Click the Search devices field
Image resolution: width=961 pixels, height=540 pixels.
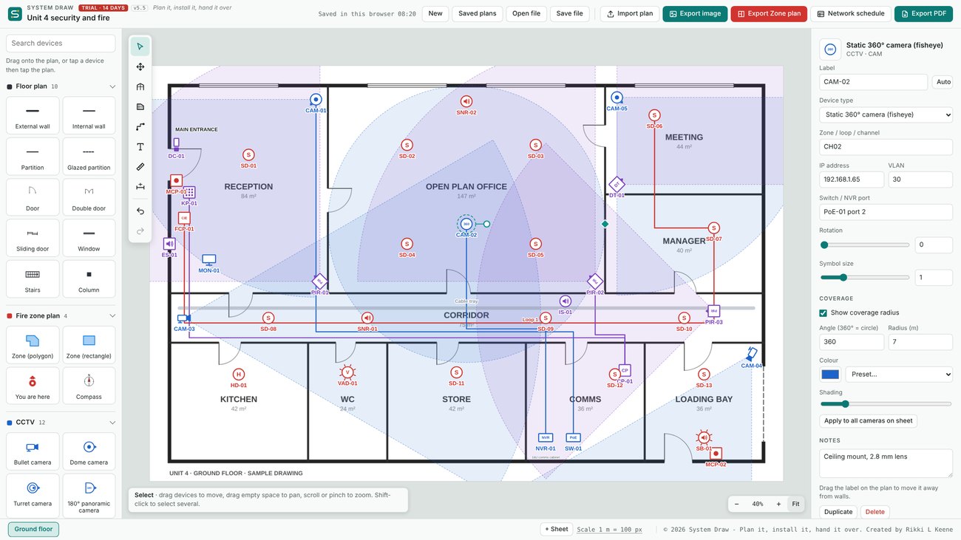coord(61,43)
